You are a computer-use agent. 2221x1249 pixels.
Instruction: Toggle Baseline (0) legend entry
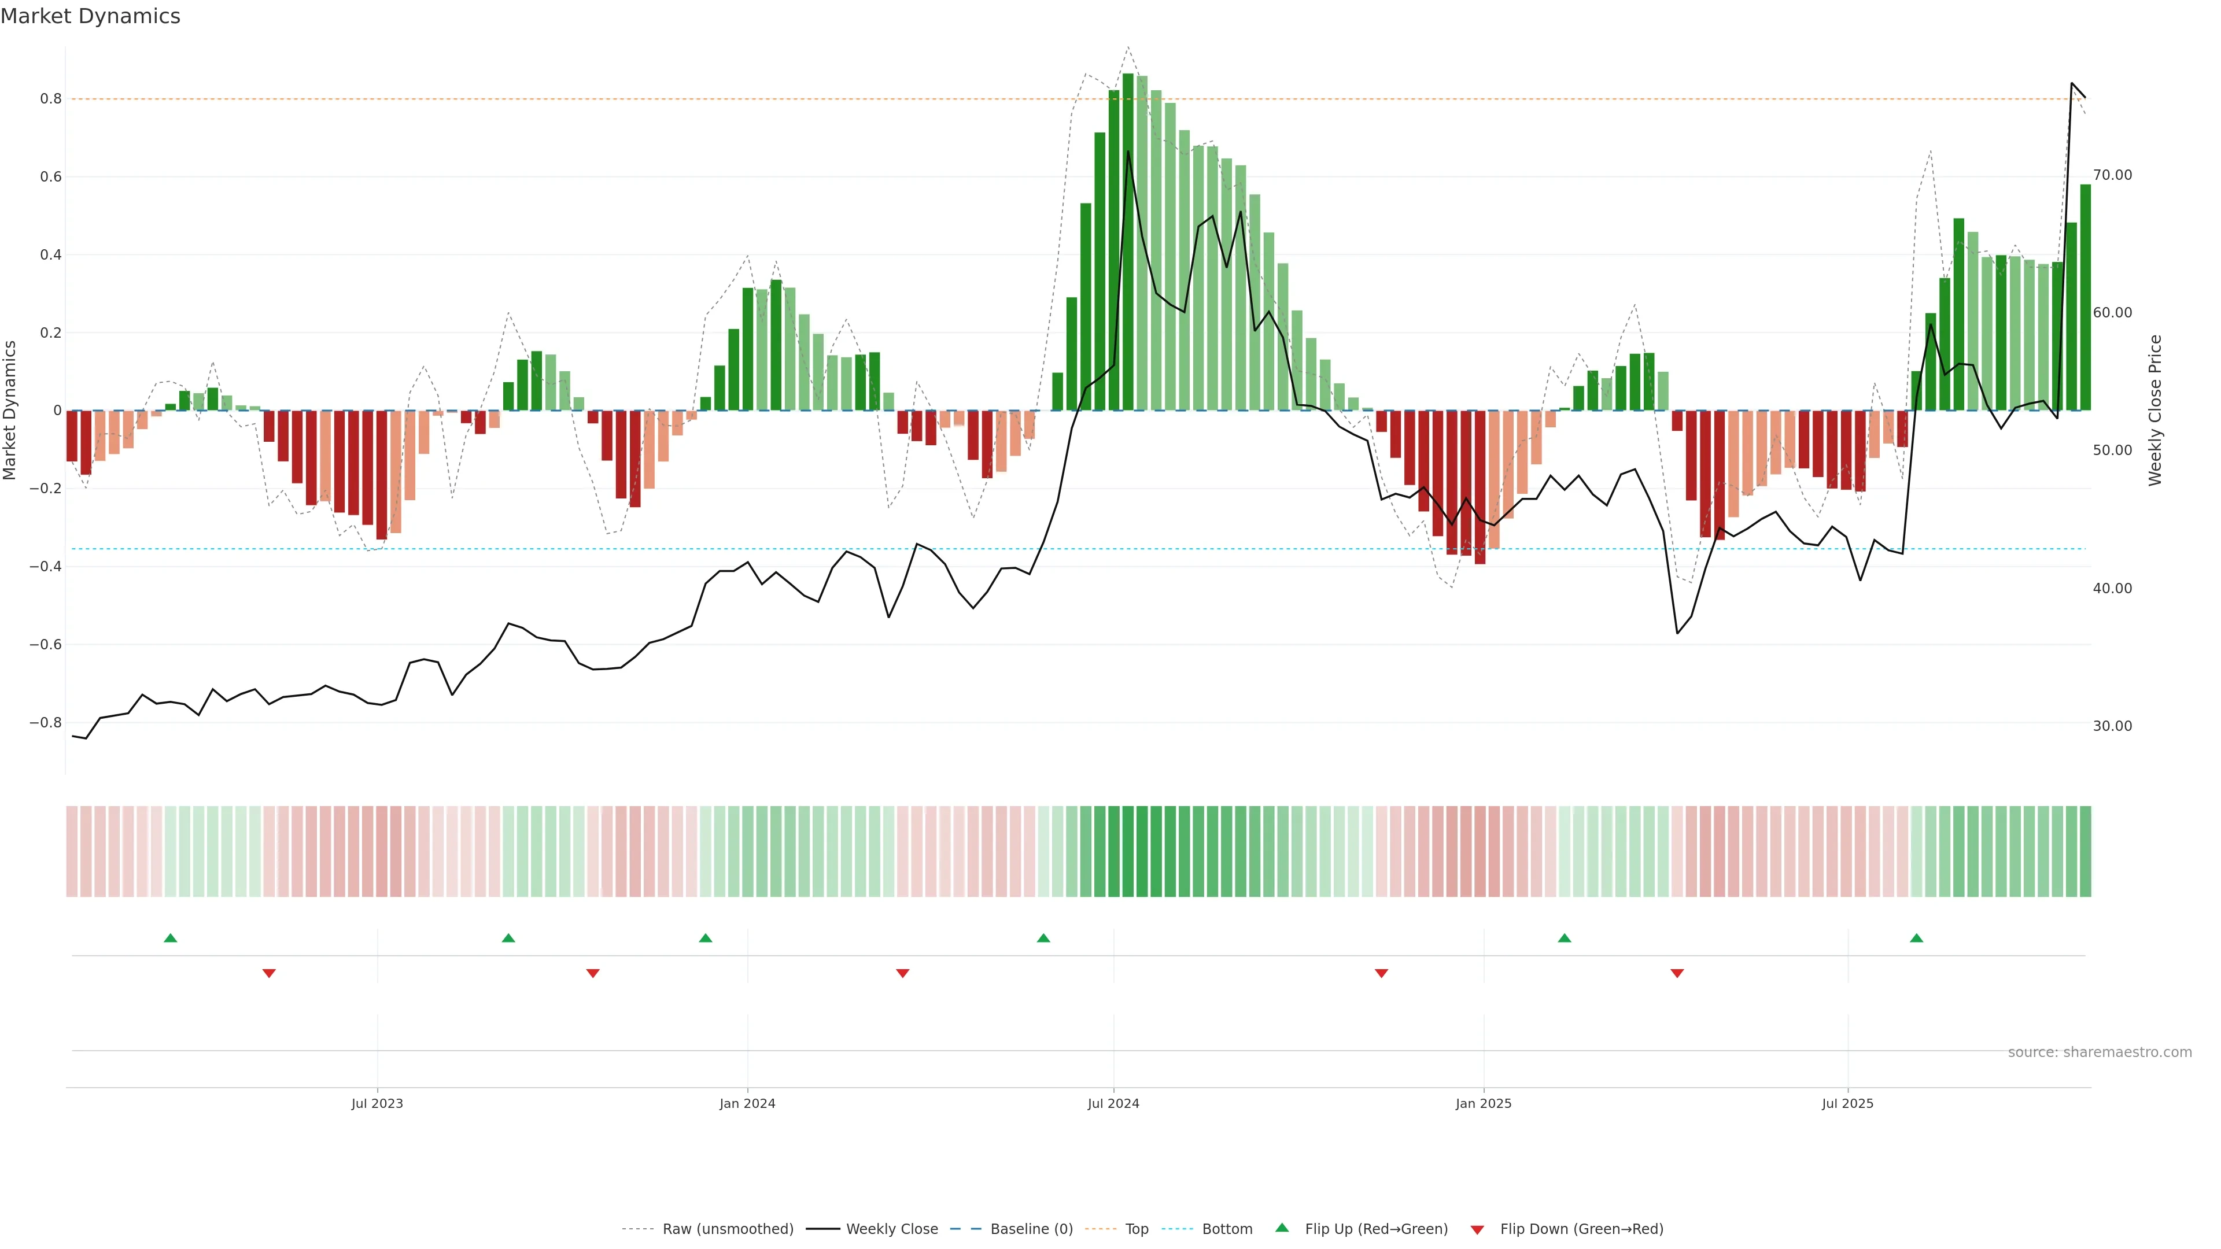(x=1031, y=1229)
